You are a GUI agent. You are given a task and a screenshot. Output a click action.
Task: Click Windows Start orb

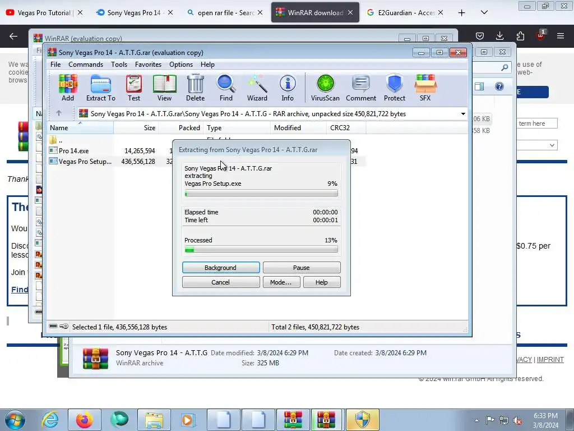point(15,420)
